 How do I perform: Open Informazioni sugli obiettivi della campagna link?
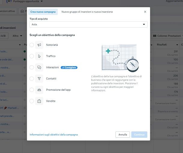[54, 135]
